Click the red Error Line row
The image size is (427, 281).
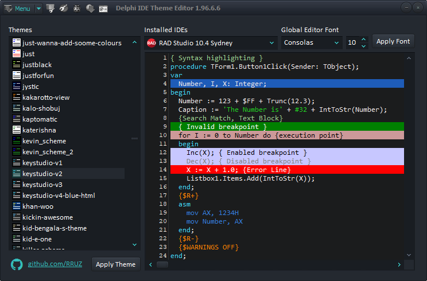tap(287, 170)
